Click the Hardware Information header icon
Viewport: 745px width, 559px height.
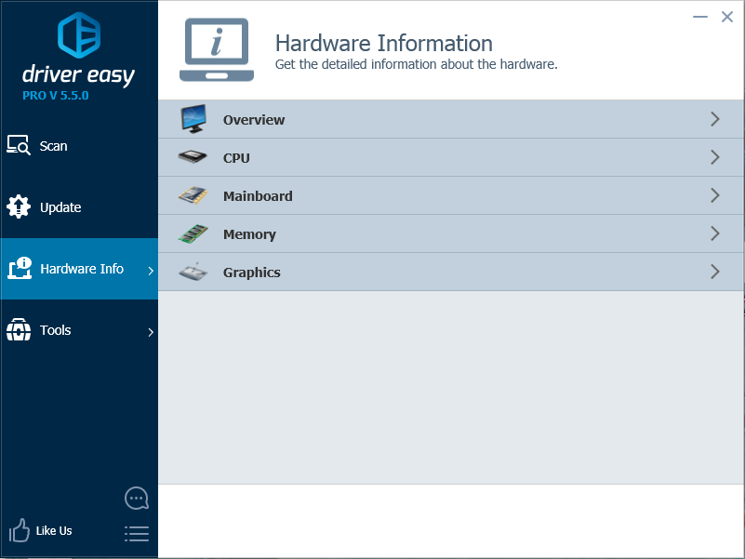[217, 48]
